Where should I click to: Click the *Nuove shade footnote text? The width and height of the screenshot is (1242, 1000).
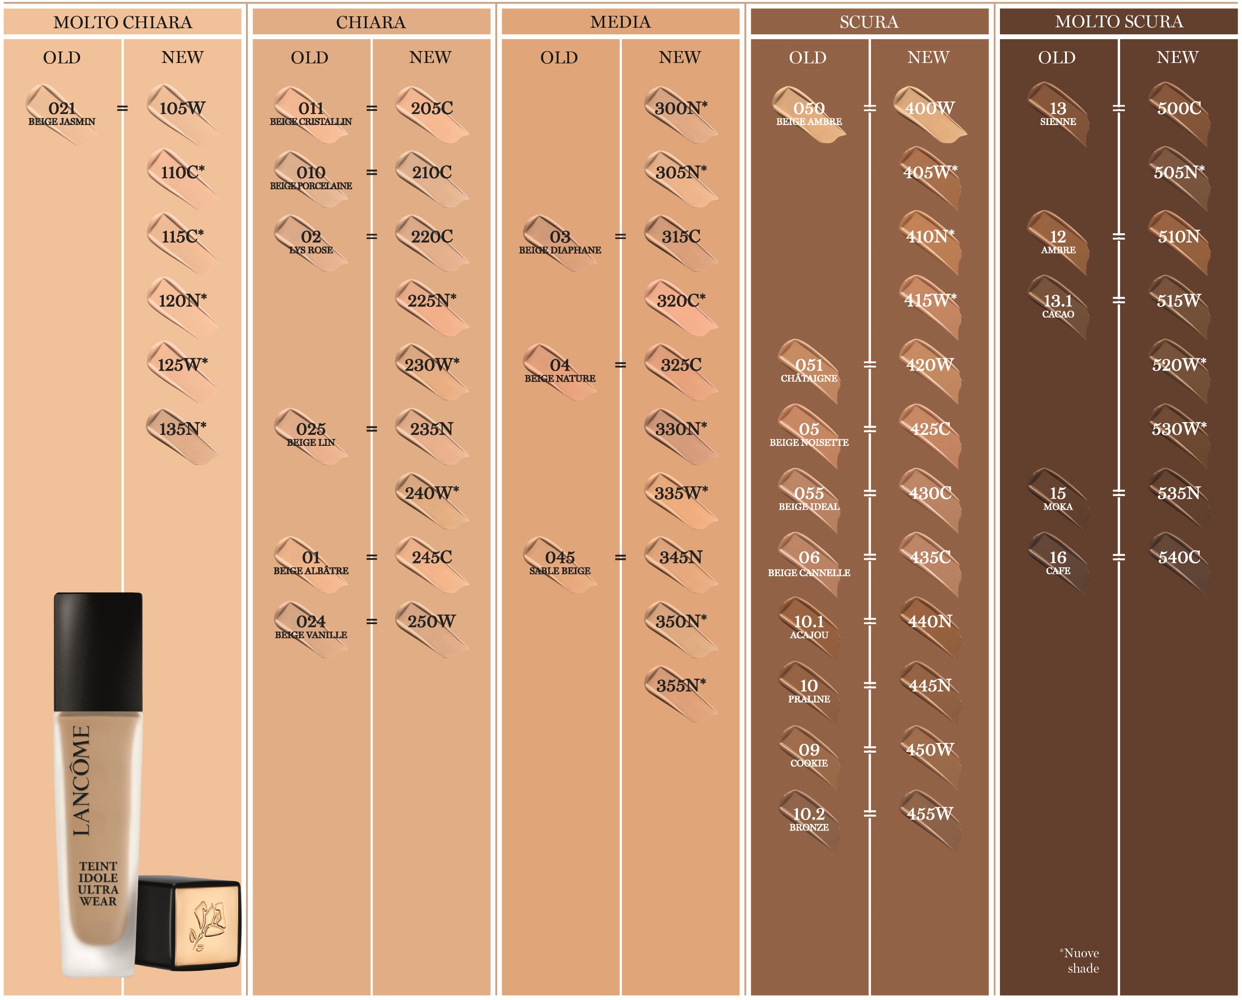point(1079,960)
